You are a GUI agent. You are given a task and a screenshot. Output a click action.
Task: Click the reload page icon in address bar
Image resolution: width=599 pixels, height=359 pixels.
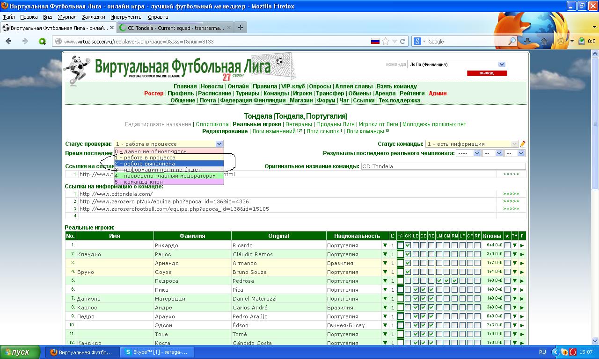tap(402, 41)
